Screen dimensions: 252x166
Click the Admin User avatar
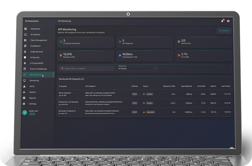(x=25, y=113)
